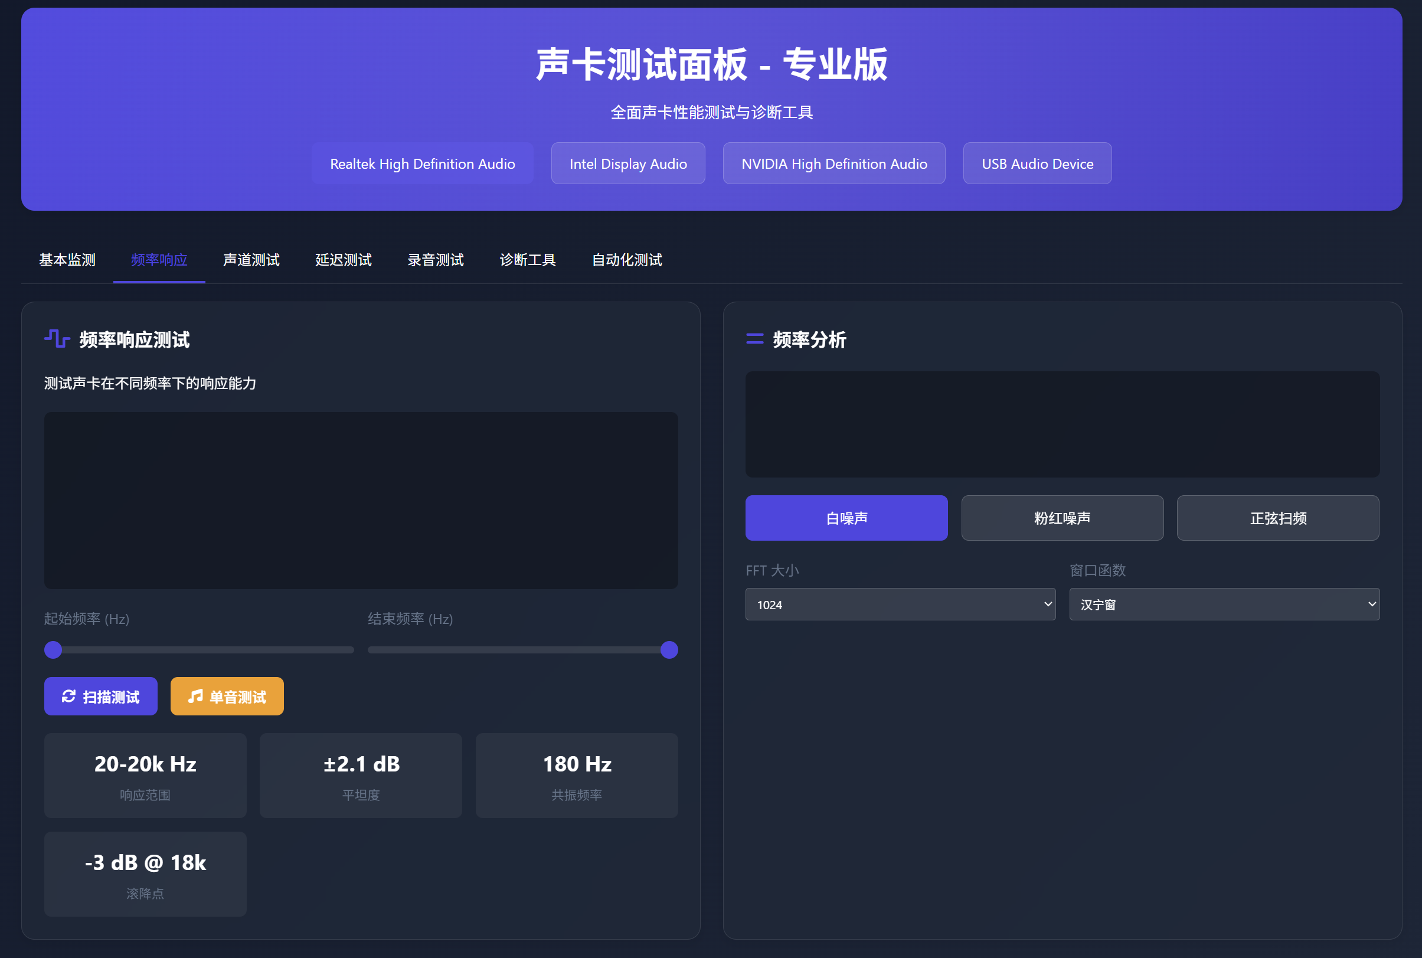Click the 起始频率 slider handle
Image resolution: width=1422 pixels, height=958 pixels.
53,650
